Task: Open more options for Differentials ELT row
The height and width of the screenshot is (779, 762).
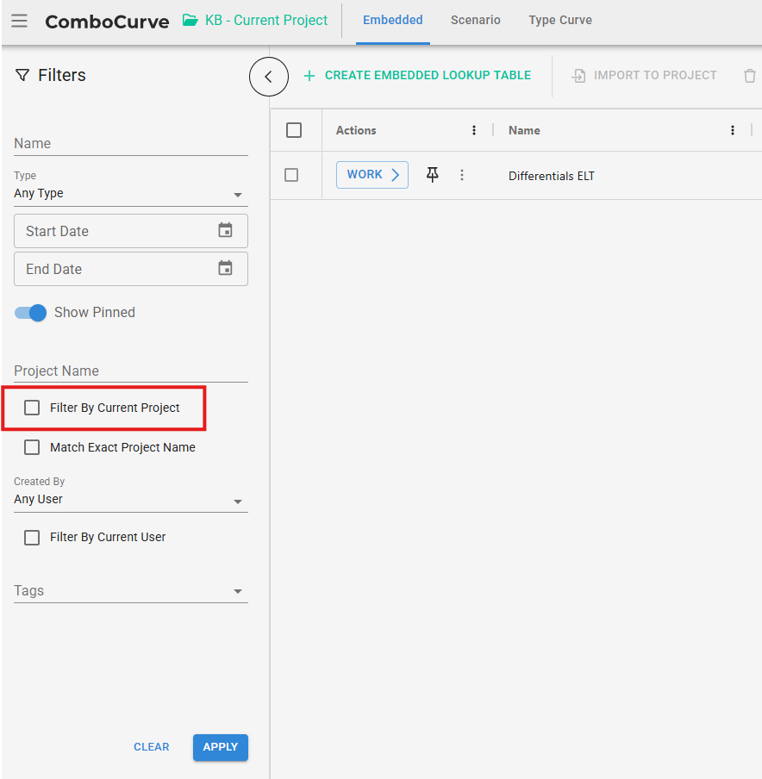Action: pyautogui.click(x=462, y=175)
